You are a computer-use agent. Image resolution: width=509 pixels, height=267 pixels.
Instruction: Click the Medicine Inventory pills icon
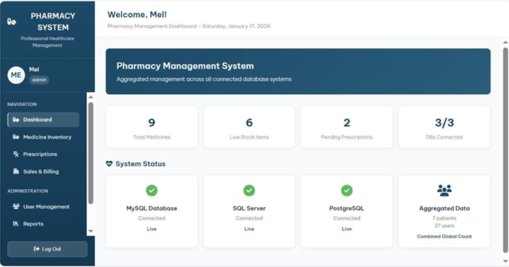pos(16,136)
